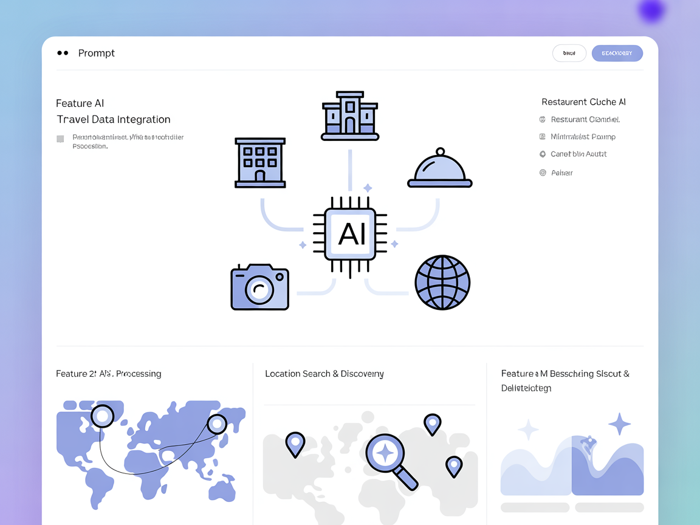
Task: Click the left map route circle marker
Action: [x=102, y=416]
